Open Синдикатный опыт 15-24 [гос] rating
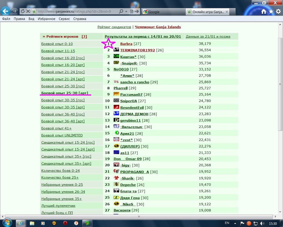Screen dimensions: 283x227 click(68, 142)
